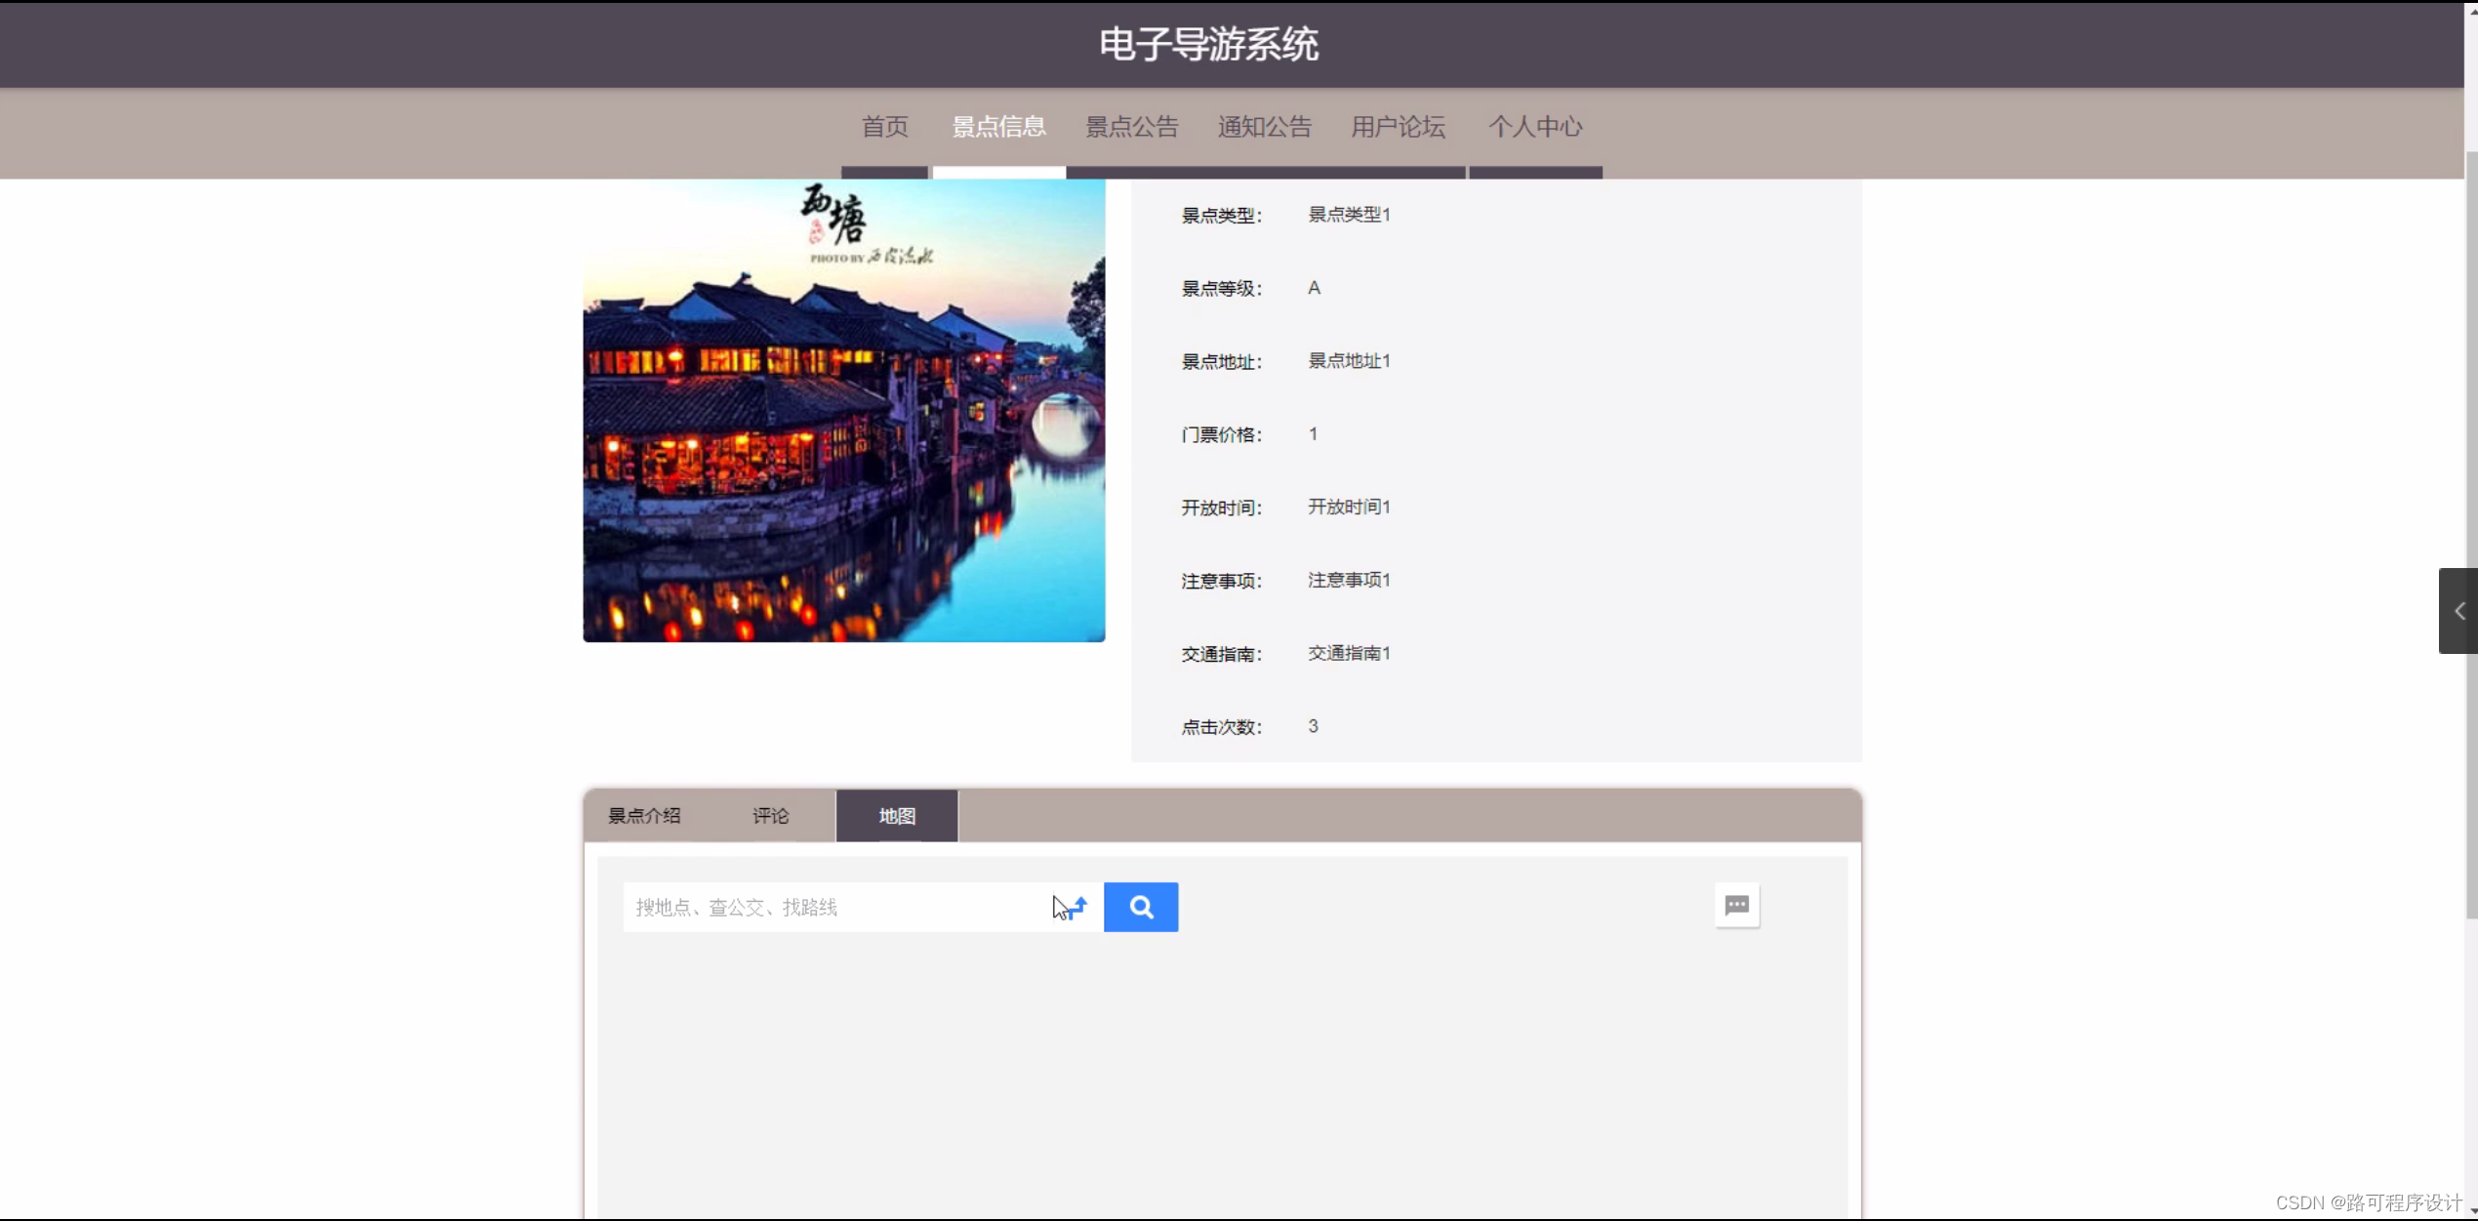
Task: View 通知公告 announcements
Action: coord(1264,127)
